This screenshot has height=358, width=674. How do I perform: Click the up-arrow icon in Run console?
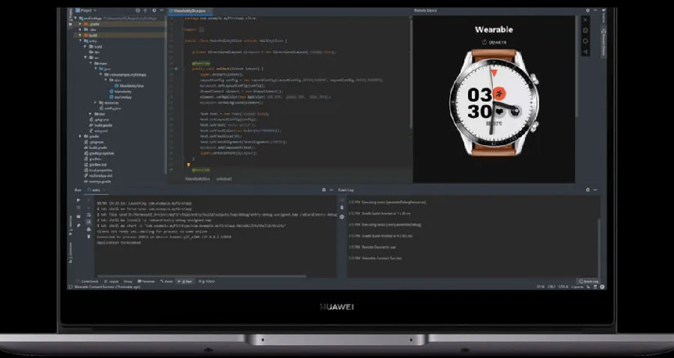click(x=88, y=200)
